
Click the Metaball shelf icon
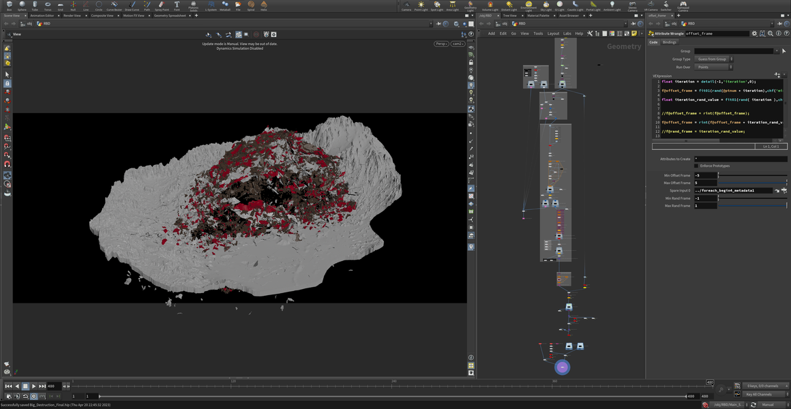coord(225,6)
